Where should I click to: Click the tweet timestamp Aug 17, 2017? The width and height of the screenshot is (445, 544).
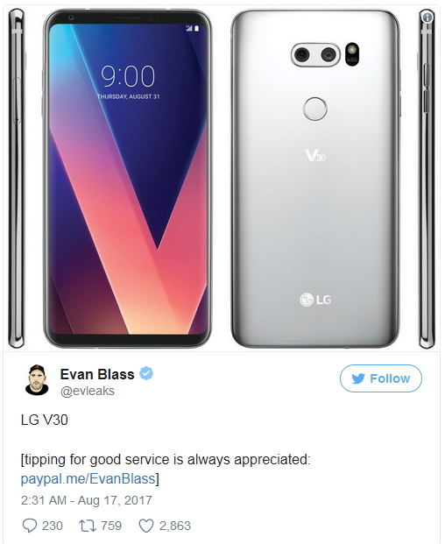[x=87, y=500]
